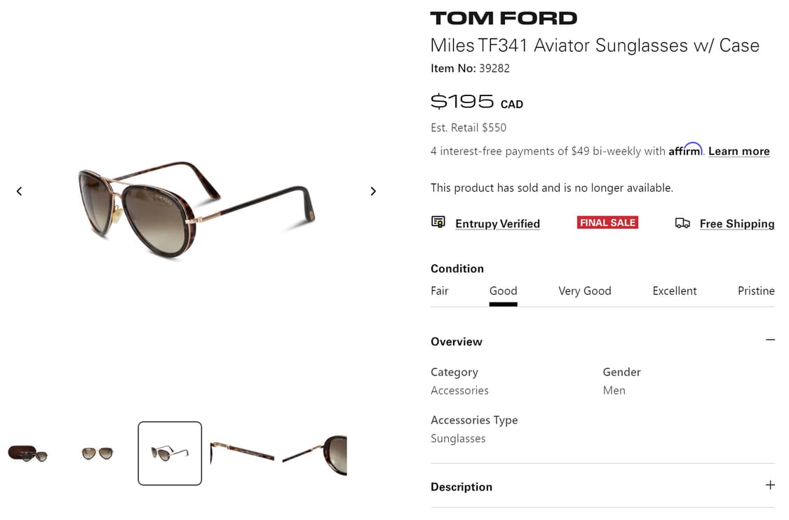Click the Entrupy Verified badge icon
Image resolution: width=789 pixels, height=520 pixels.
click(x=438, y=221)
